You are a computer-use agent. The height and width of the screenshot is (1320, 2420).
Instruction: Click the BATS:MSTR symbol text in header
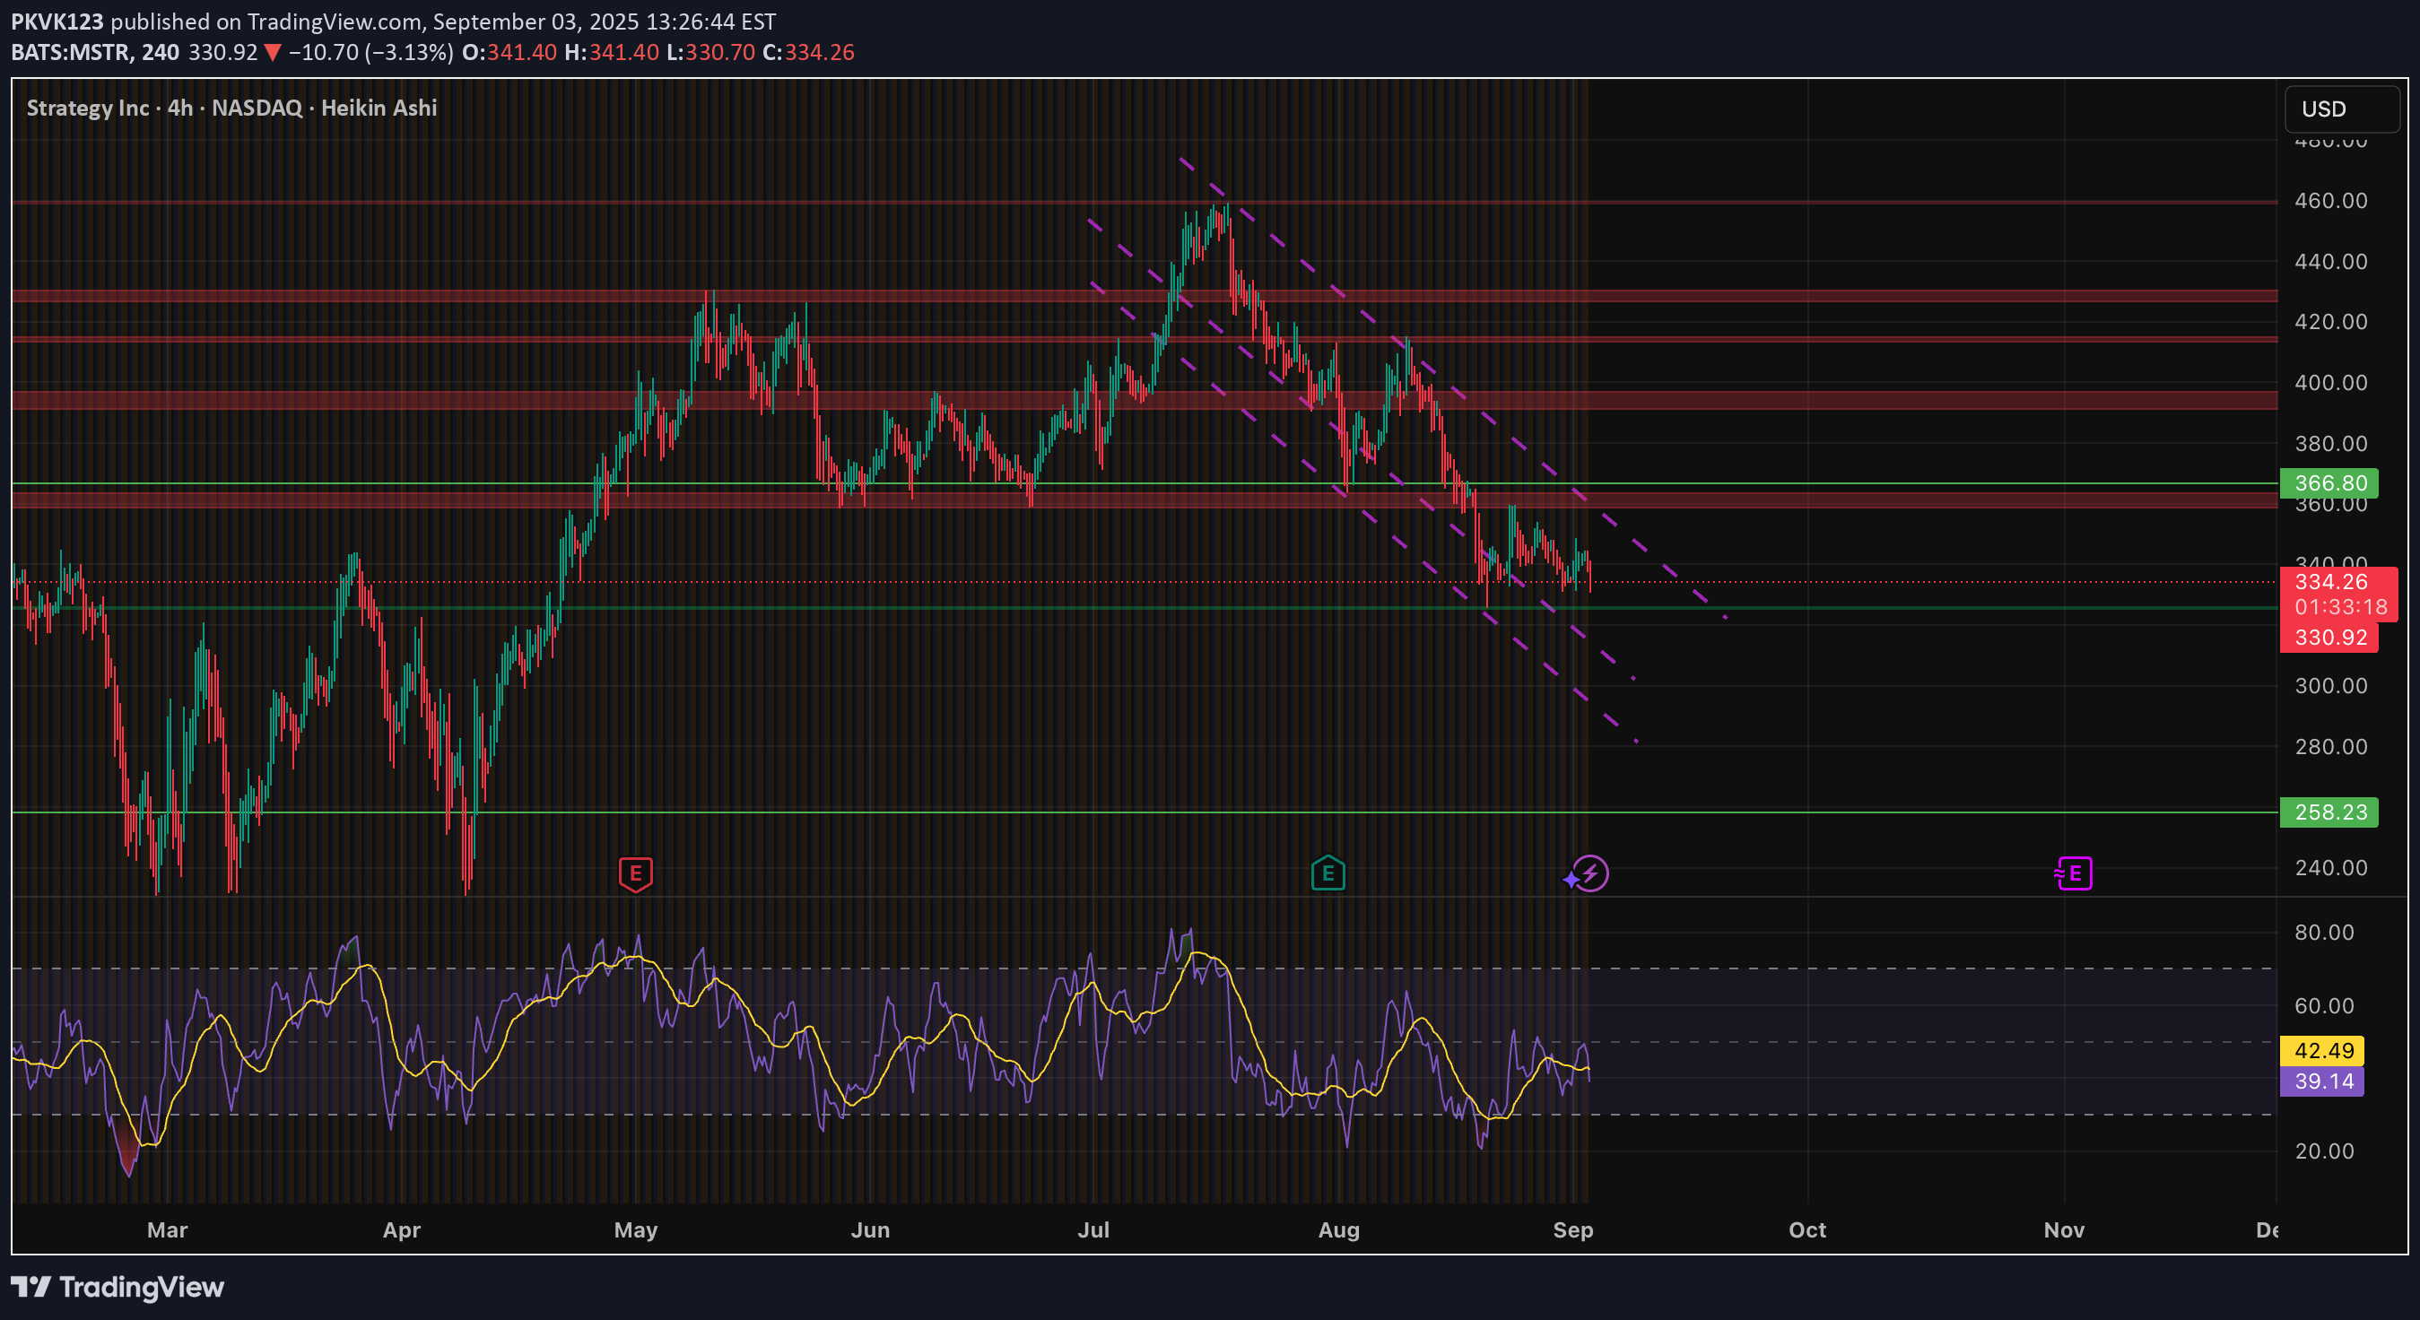point(71,53)
